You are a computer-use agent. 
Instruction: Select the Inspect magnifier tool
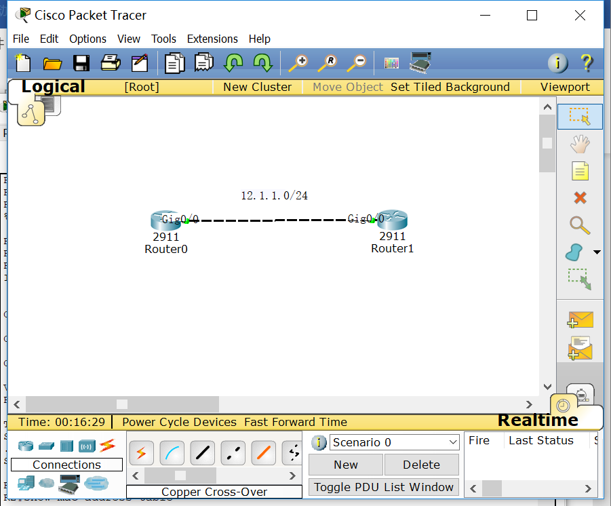point(580,225)
